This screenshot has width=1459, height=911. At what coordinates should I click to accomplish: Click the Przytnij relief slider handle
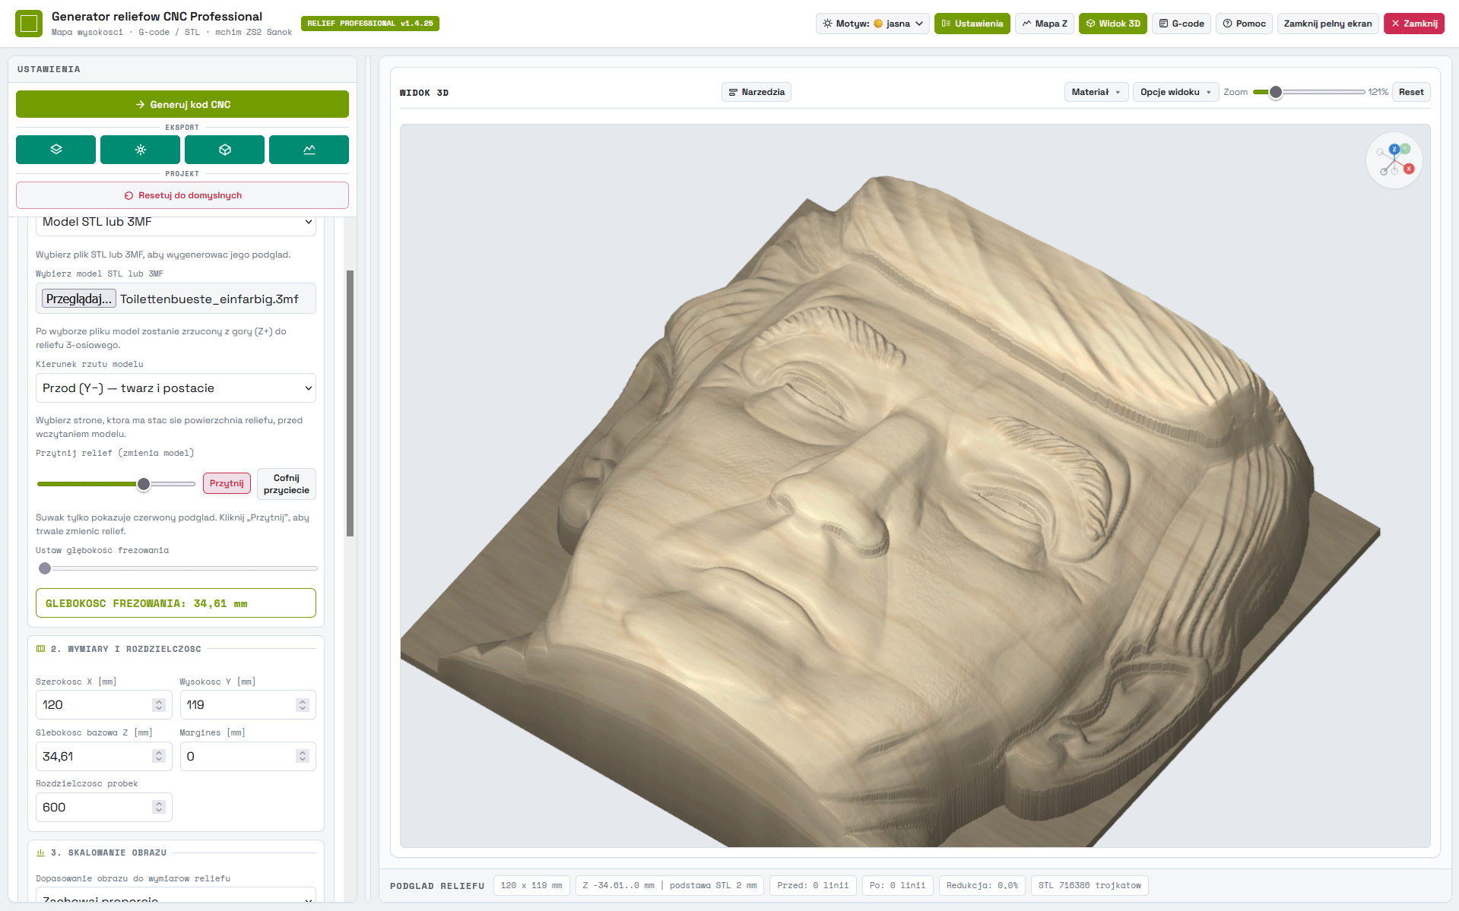144,484
